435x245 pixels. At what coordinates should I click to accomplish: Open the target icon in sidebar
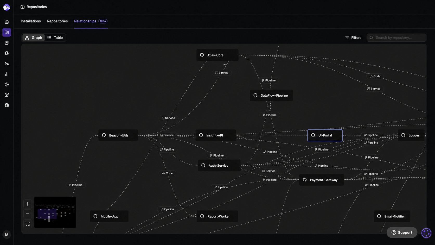click(7, 84)
